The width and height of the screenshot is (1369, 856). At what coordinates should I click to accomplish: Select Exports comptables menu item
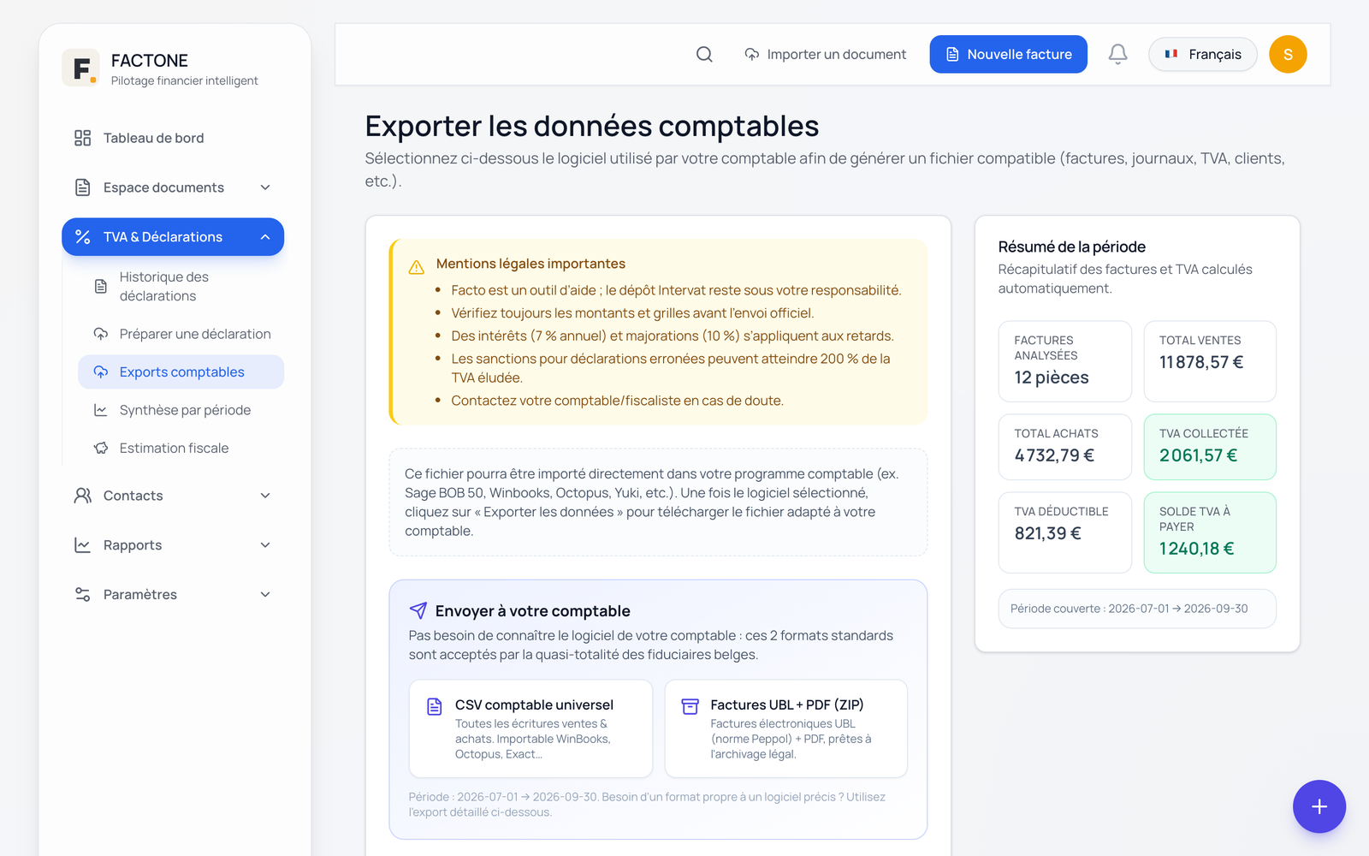181,372
